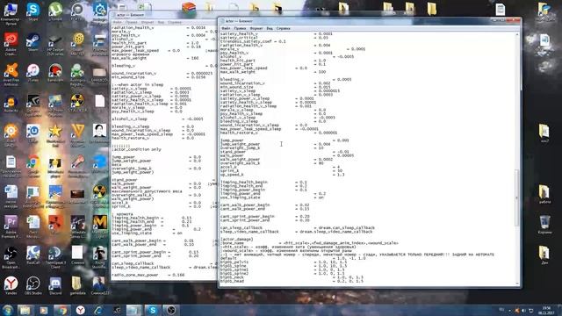Switch to Skype in the taskbar
The image size is (562, 316).
(x=153, y=310)
